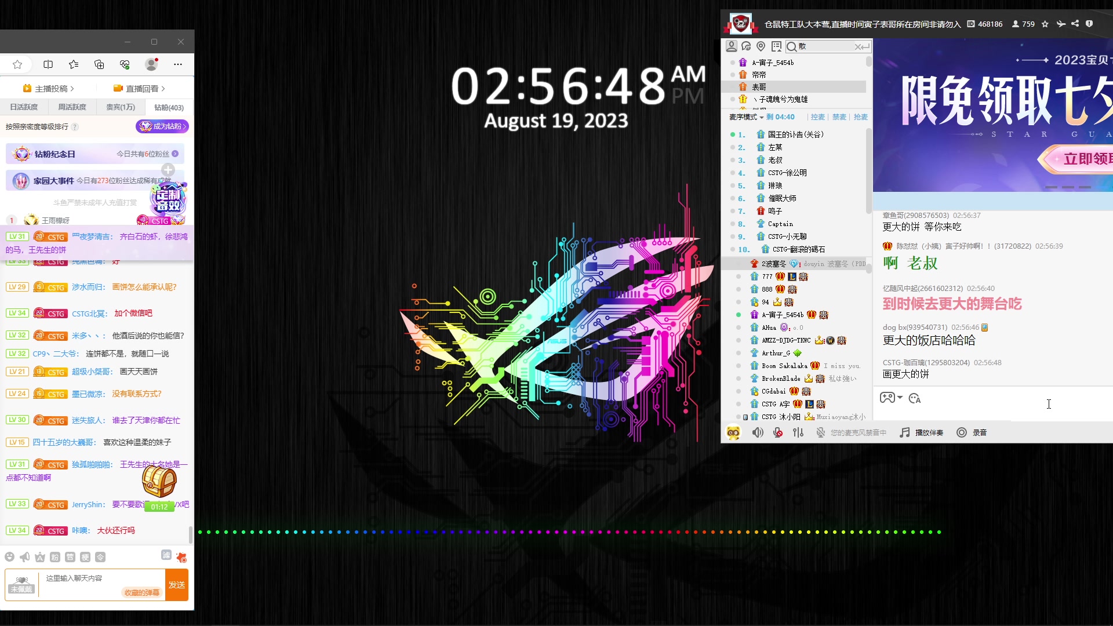
Task: Click the YY chat bubble history icon
Action: coord(746,46)
